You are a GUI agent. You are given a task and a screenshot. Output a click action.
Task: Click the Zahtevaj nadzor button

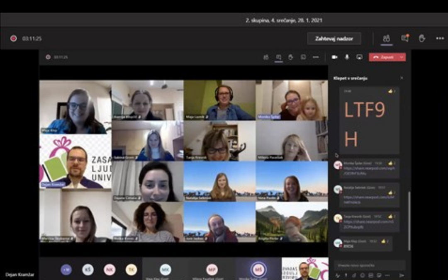[334, 39]
